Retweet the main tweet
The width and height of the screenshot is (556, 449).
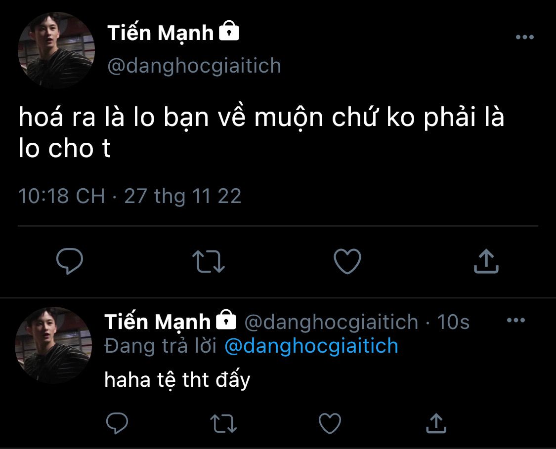[208, 261]
